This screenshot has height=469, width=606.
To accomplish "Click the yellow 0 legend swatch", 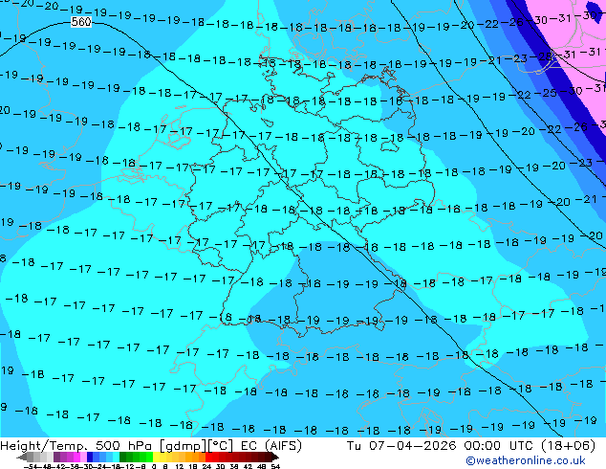I will click(x=156, y=457).
